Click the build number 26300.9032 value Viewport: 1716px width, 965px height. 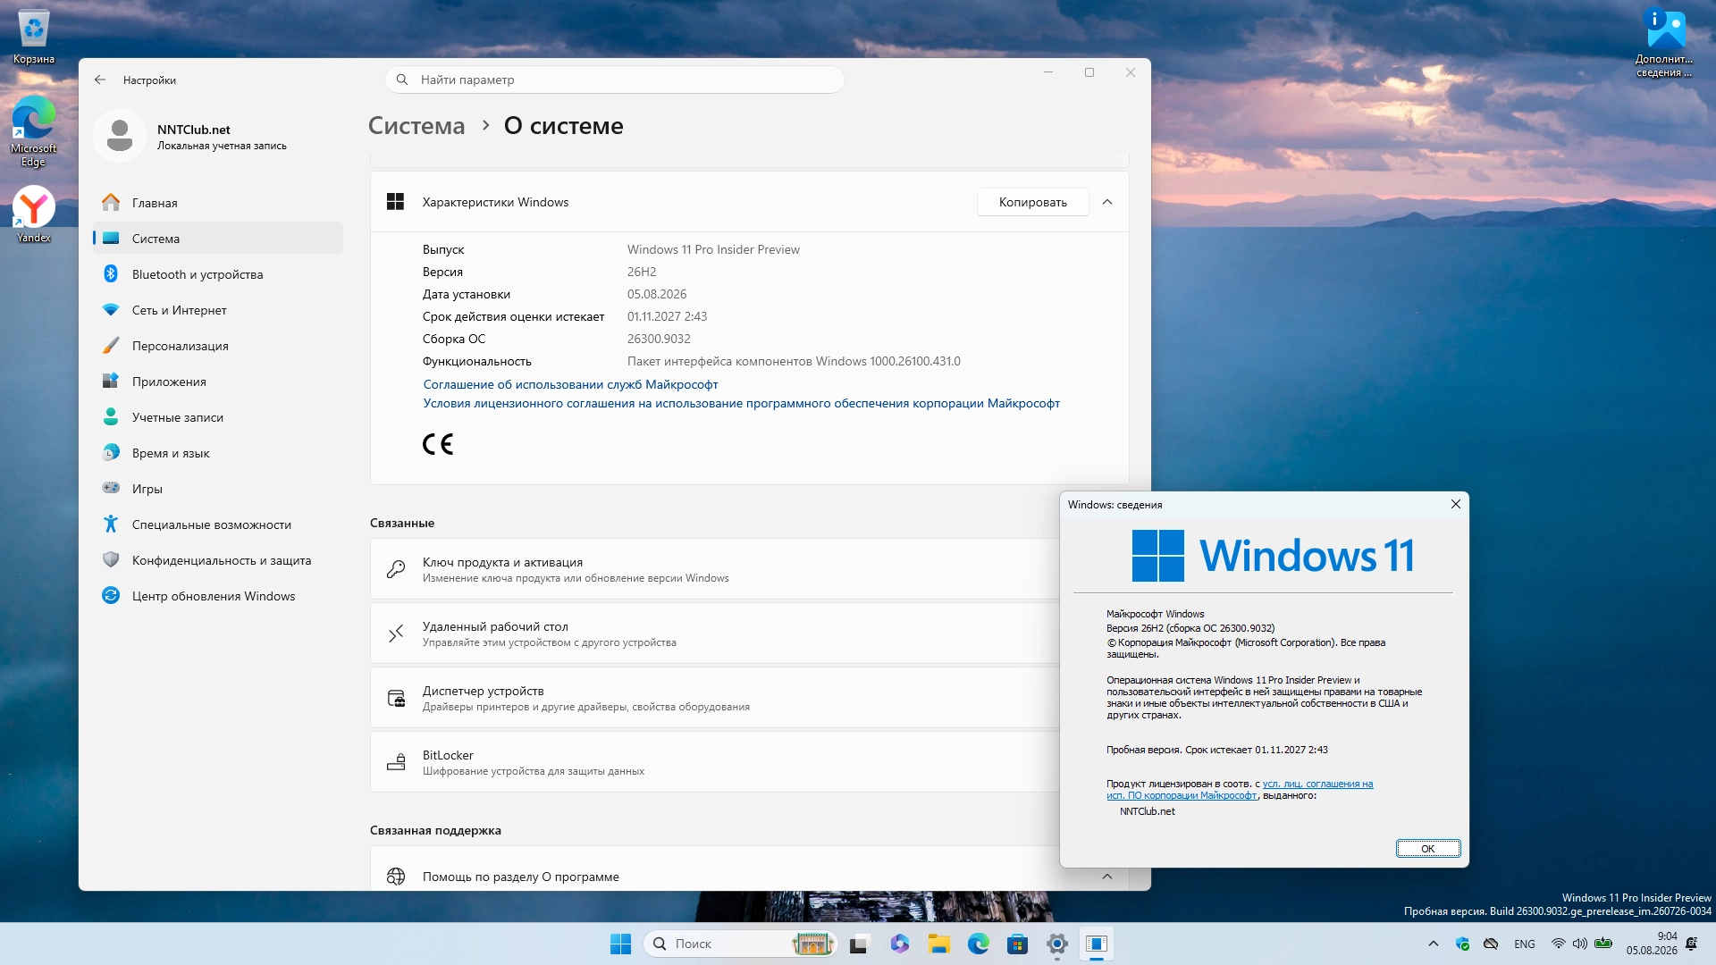(x=659, y=339)
